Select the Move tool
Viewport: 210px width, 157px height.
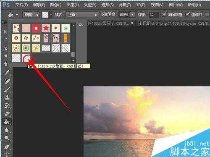(x=5, y=32)
